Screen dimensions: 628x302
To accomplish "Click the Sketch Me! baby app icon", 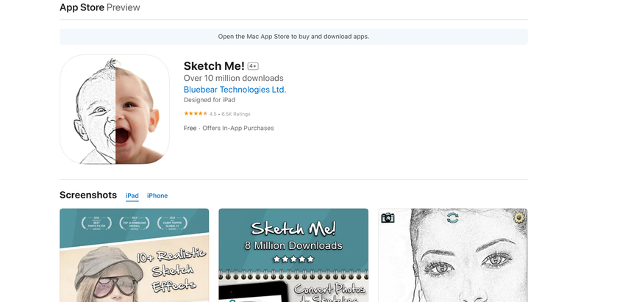I will coord(115,109).
